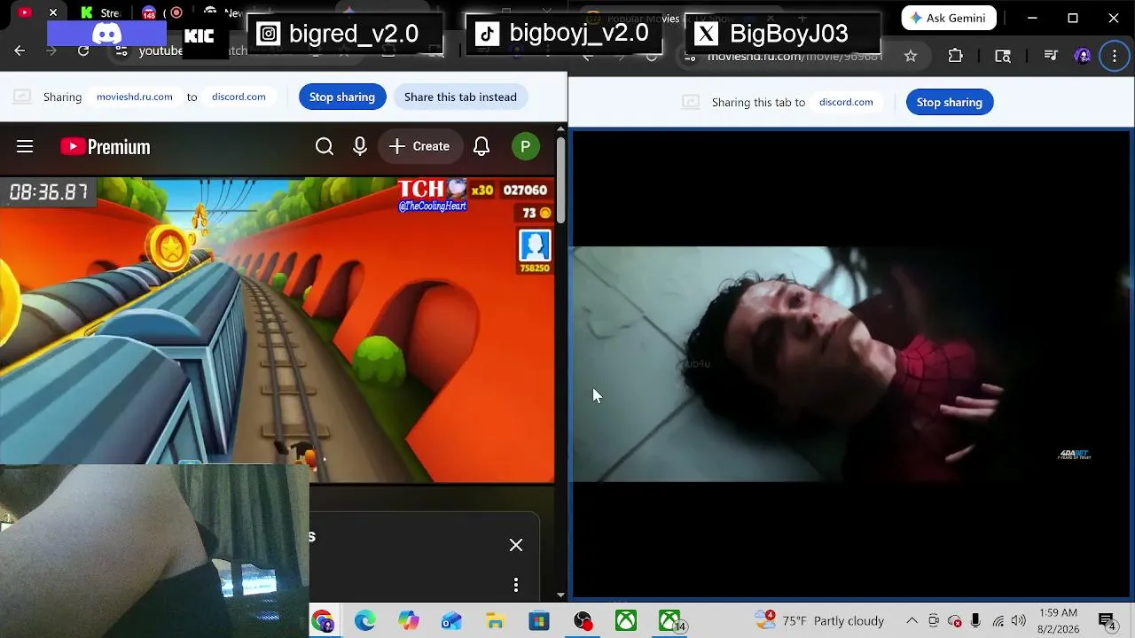The height and width of the screenshot is (638, 1135).
Task: Open the green P account avatar
Action: point(526,146)
